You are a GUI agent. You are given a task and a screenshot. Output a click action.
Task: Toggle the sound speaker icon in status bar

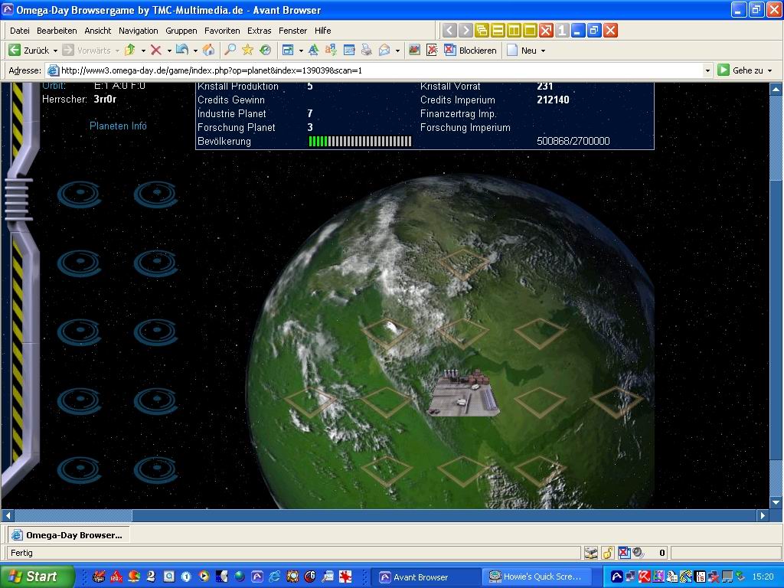639,553
